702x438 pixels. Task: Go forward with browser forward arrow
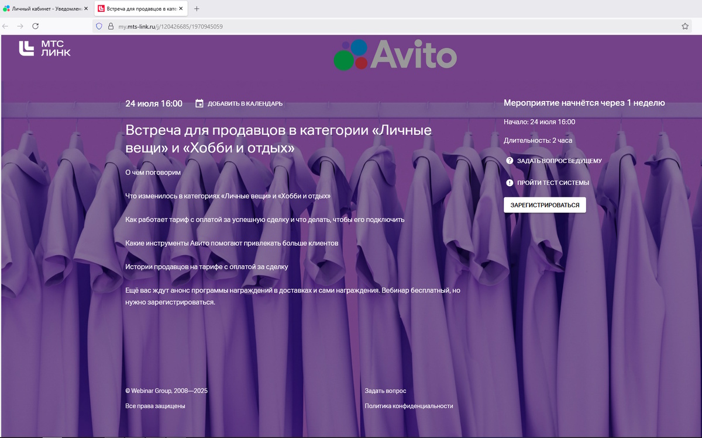tap(20, 26)
